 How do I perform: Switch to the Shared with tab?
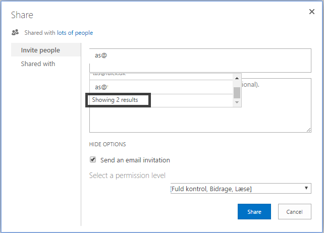(x=38, y=64)
